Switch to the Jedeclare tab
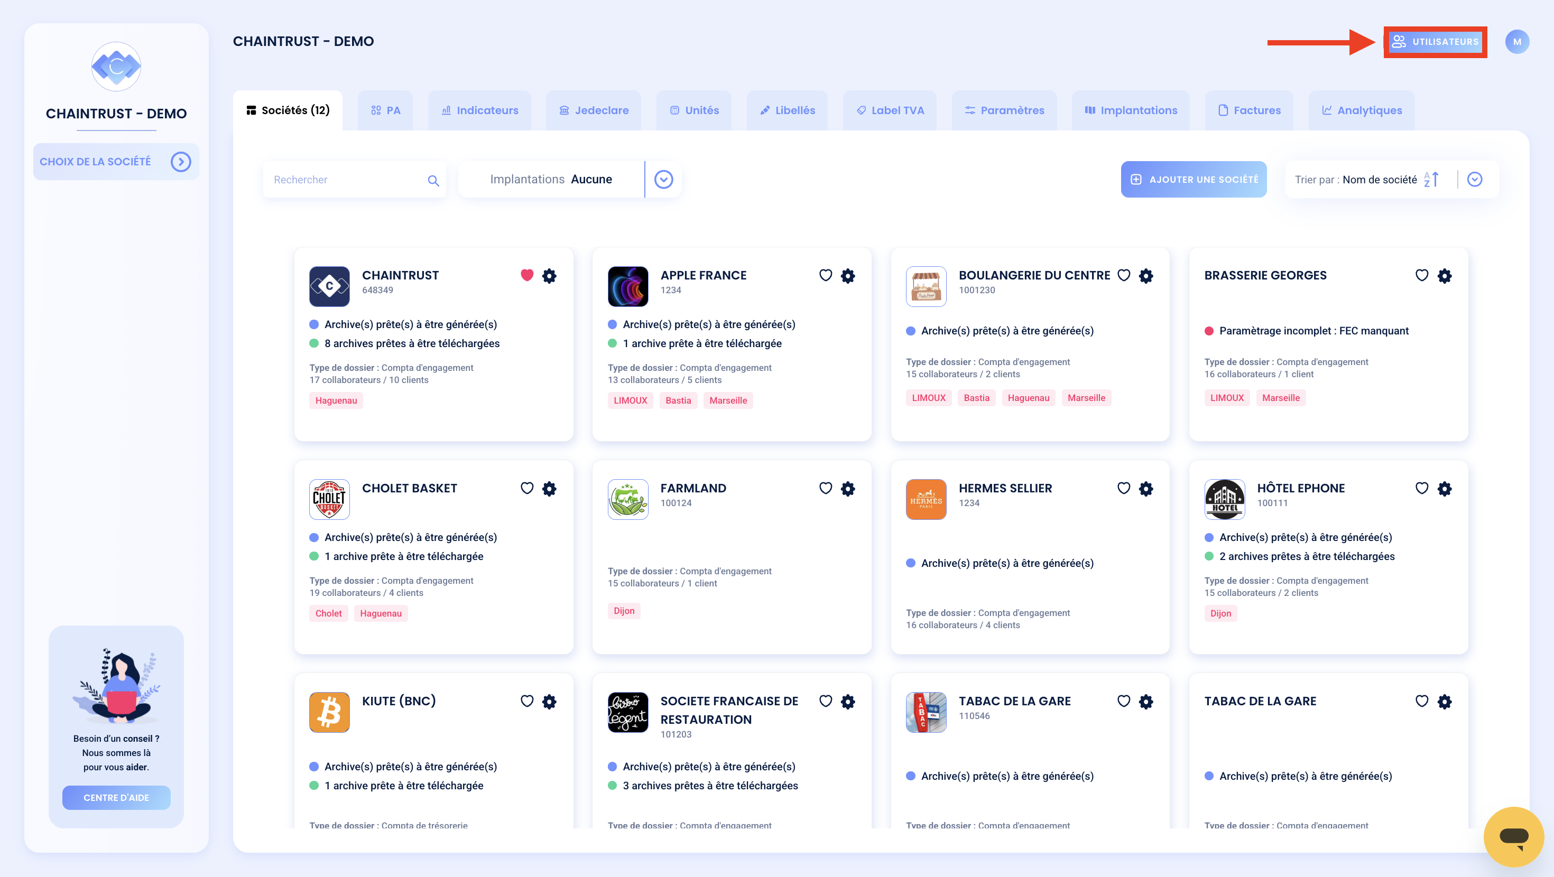The width and height of the screenshot is (1554, 877). [x=594, y=110]
